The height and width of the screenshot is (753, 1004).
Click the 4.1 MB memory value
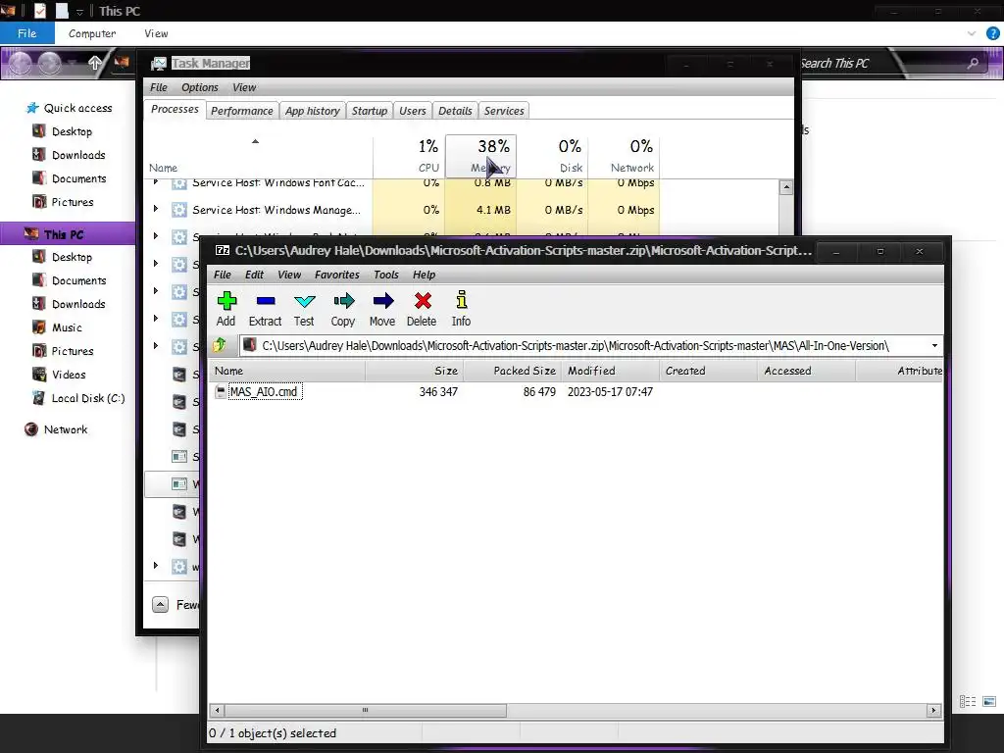[494, 210]
